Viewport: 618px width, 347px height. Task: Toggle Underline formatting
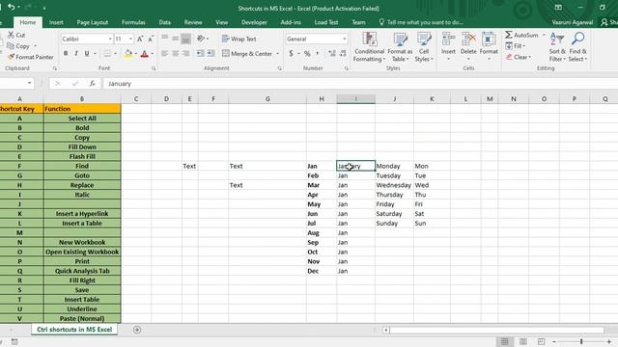coord(87,54)
